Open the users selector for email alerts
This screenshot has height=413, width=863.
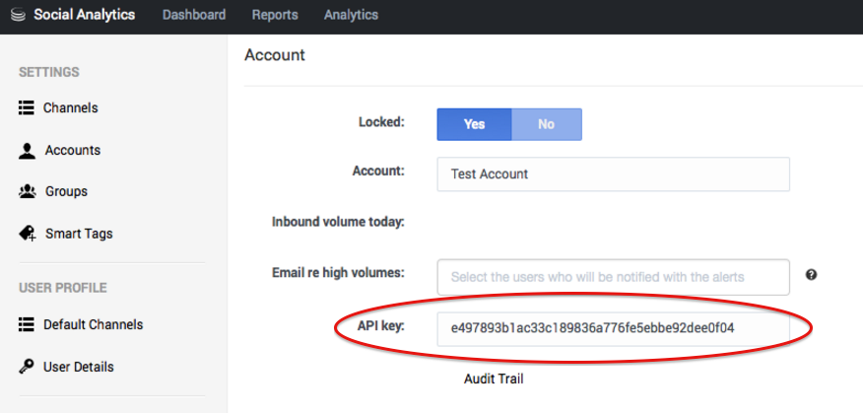point(613,277)
